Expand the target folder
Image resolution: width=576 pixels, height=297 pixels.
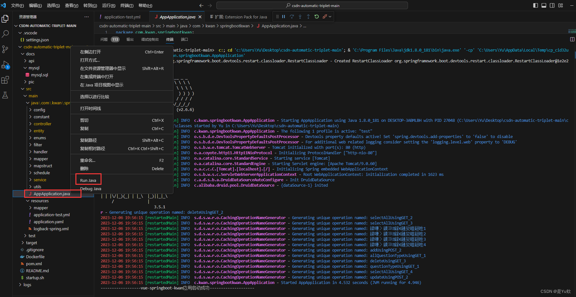pos(31,243)
